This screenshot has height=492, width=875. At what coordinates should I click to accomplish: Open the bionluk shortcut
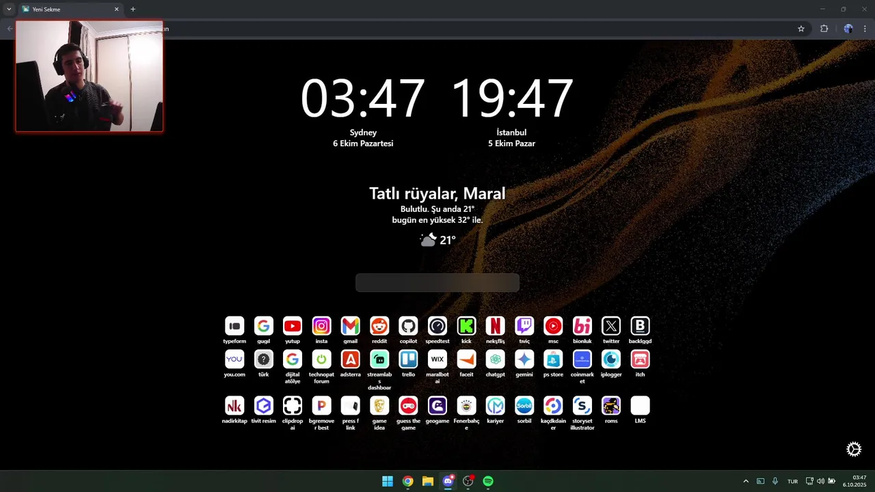point(582,326)
